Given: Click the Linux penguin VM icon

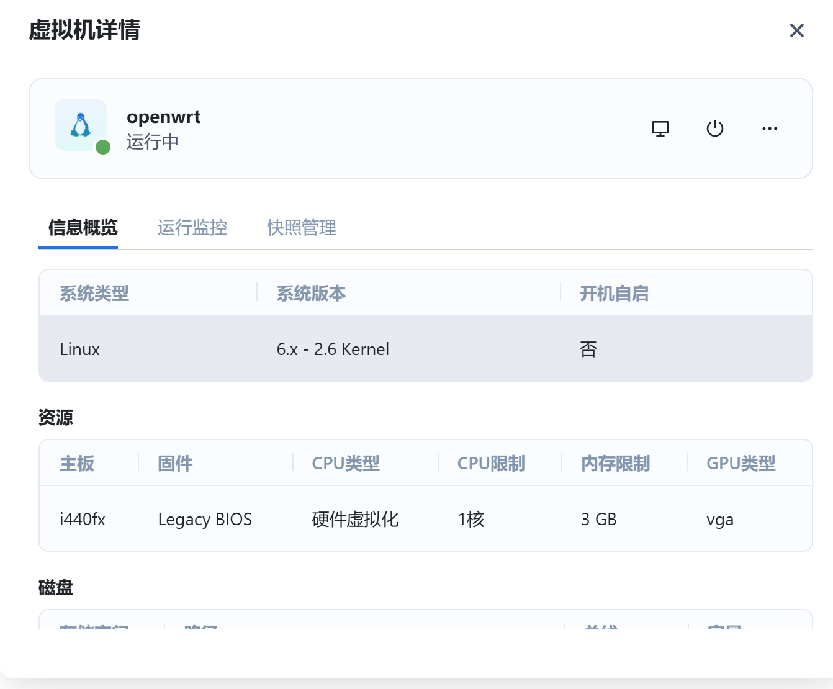Looking at the screenshot, I should 81,125.
